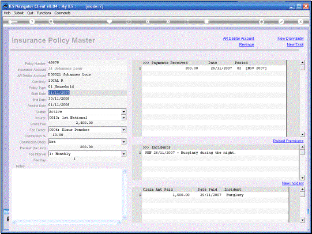Follow the AR Debtor Account link
The image size is (312, 234).
point(238,39)
